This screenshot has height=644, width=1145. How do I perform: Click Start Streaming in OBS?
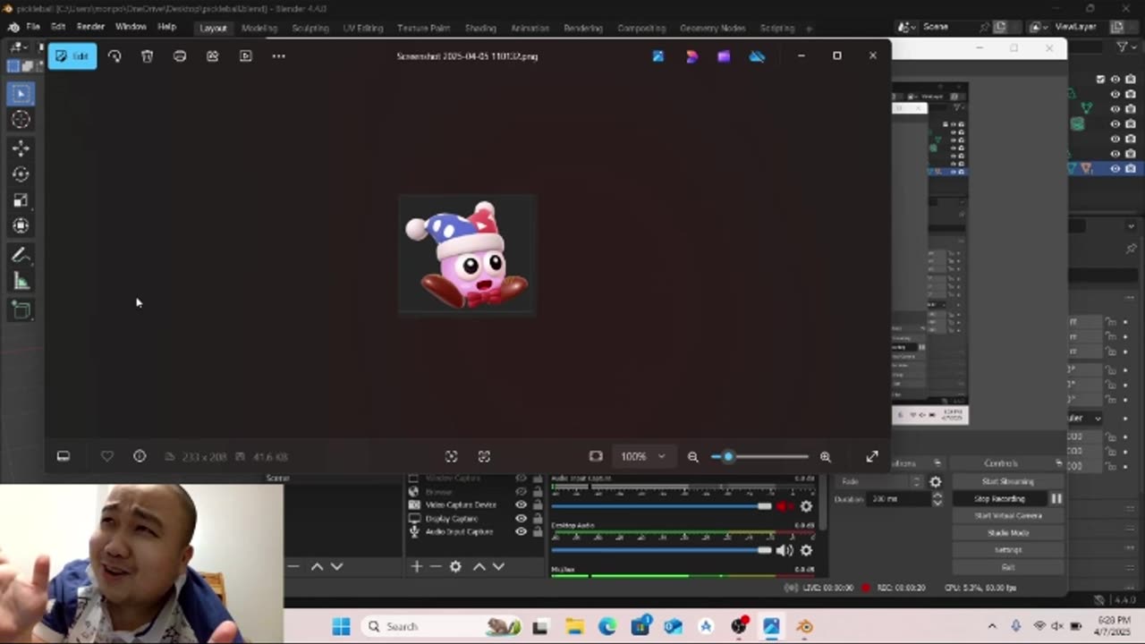pyautogui.click(x=1007, y=481)
